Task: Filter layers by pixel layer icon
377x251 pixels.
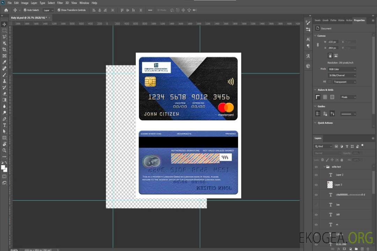Action: (x=337, y=146)
